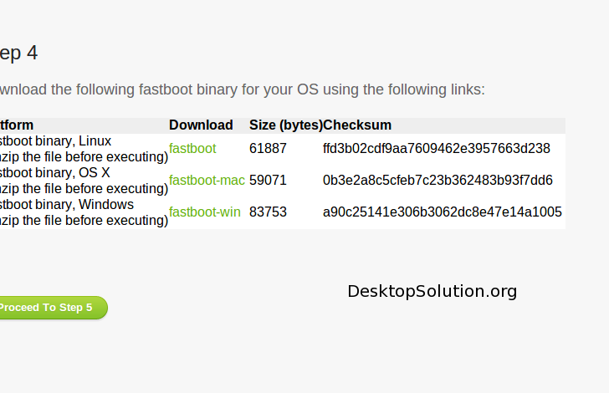Click the Platform column header
The image size is (609, 393).
click(x=17, y=125)
